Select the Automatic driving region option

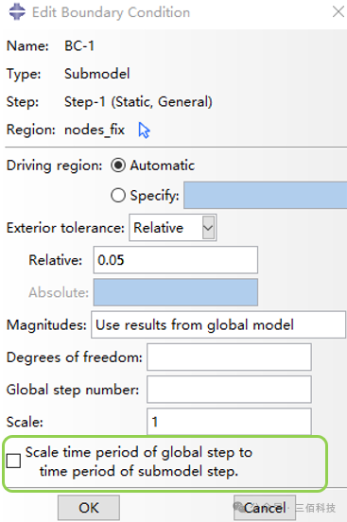[x=118, y=165]
